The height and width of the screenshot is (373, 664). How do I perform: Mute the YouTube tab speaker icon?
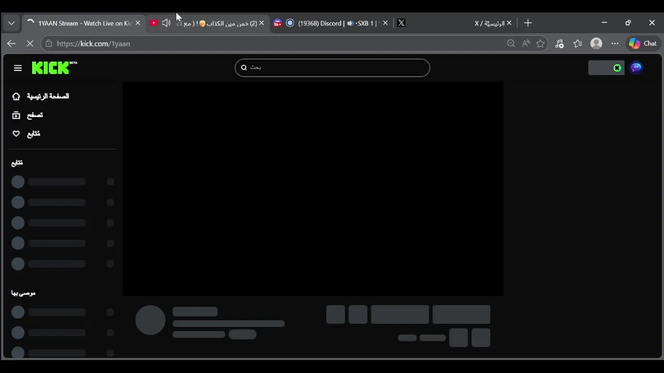tap(166, 23)
